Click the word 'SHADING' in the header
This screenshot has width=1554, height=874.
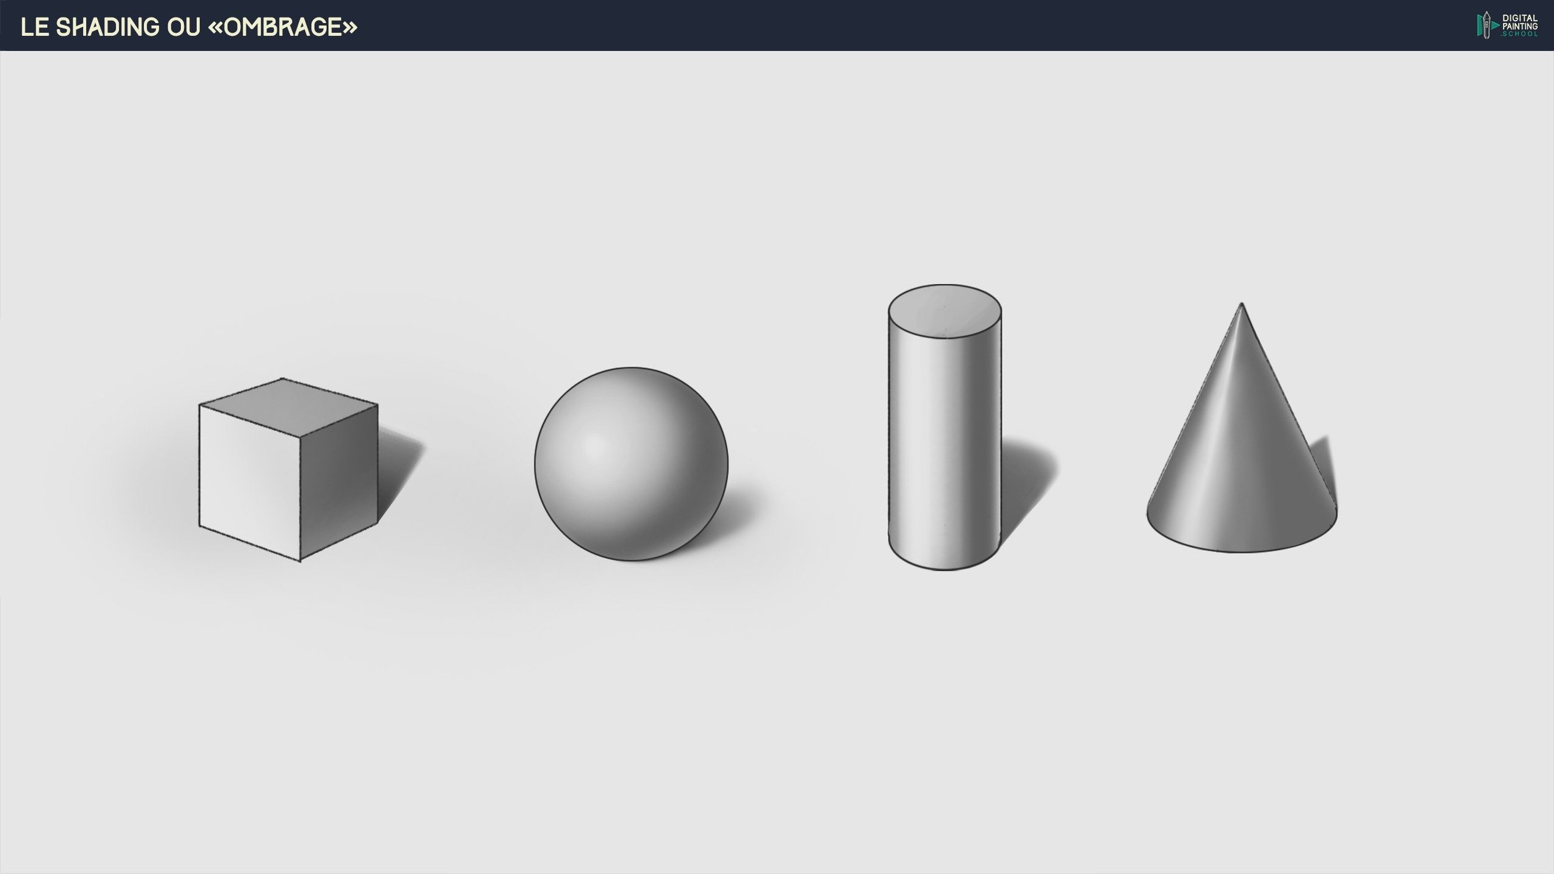107,27
